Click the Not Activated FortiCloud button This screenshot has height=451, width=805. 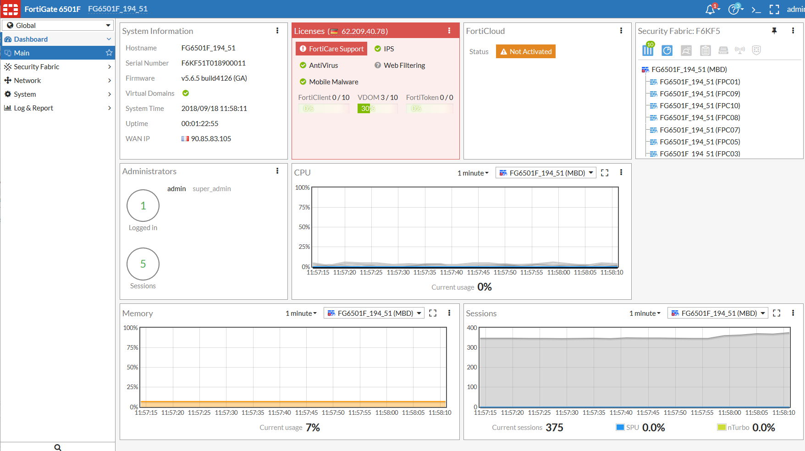click(x=526, y=51)
